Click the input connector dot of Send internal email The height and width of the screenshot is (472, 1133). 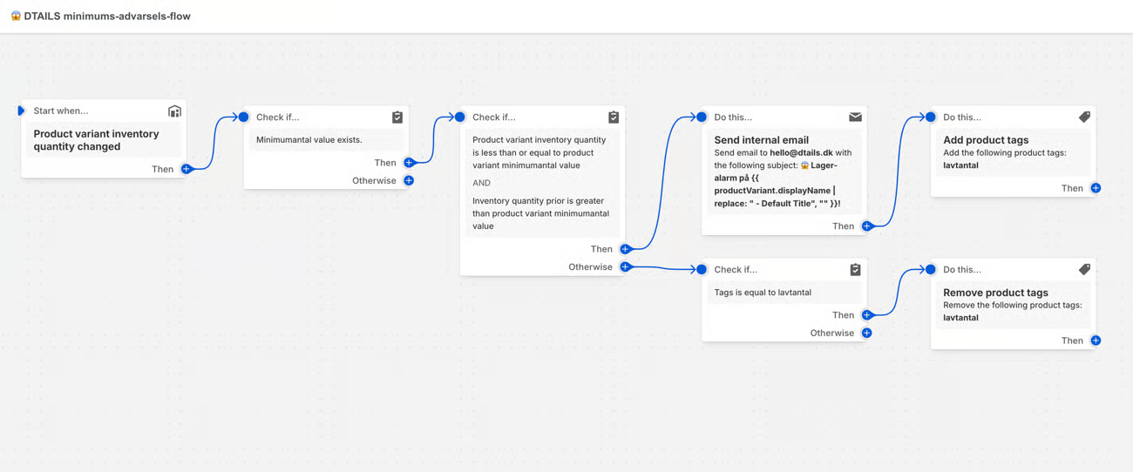click(x=702, y=117)
